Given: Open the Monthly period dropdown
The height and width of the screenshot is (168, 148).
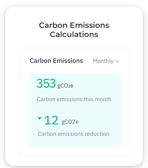Looking at the screenshot, I should click(106, 61).
